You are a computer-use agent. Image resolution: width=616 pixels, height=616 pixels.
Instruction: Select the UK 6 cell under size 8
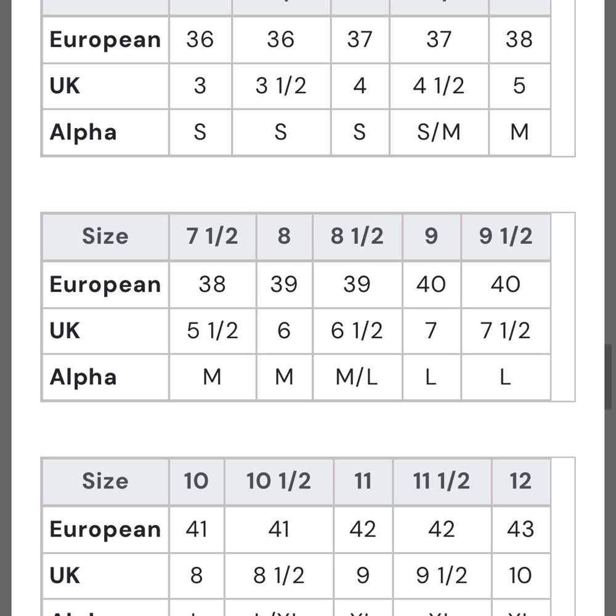point(283,331)
